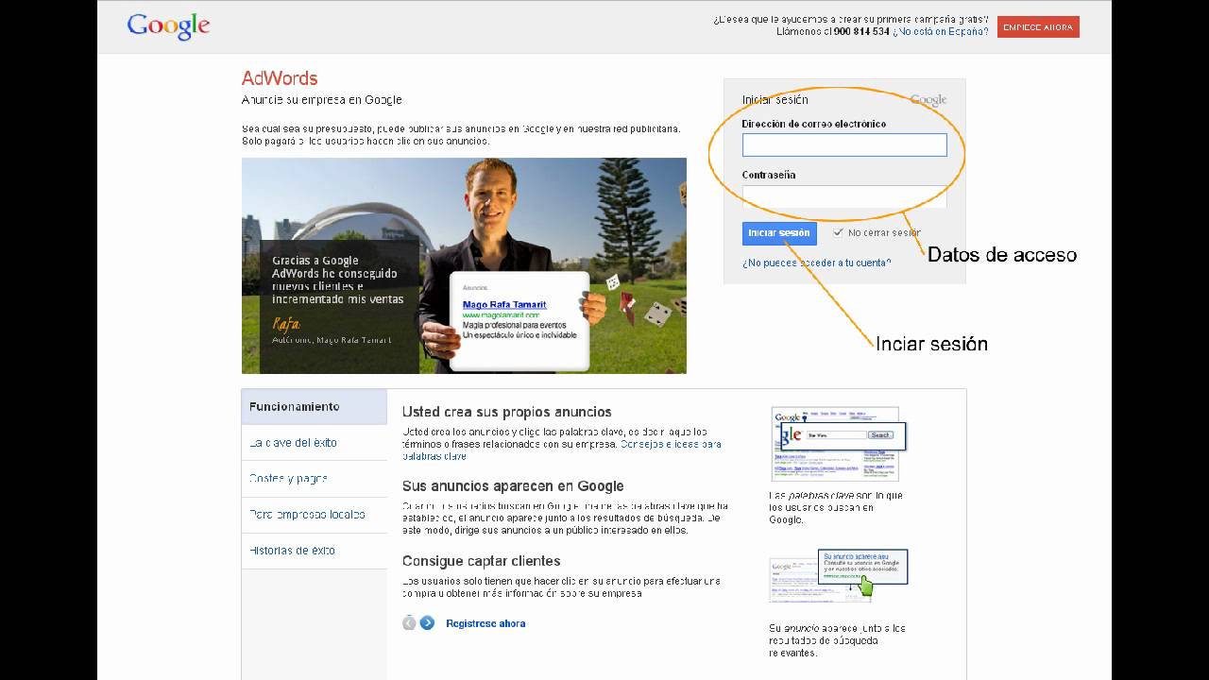Click 'Usted crea sus propios anuncios' heading
The height and width of the screenshot is (680, 1209).
pyautogui.click(x=507, y=412)
